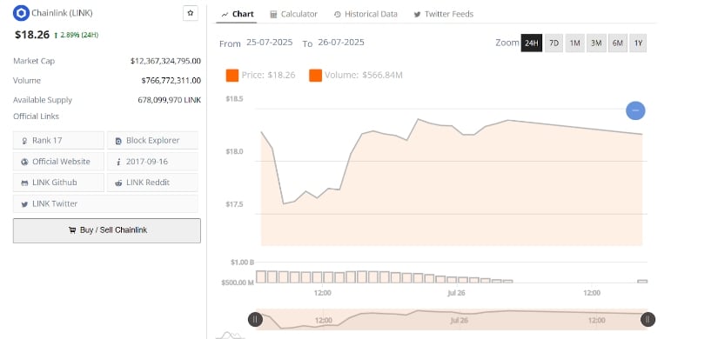Click the right range navigator handle
Viewport: 718px width, 339px height.
648,319
